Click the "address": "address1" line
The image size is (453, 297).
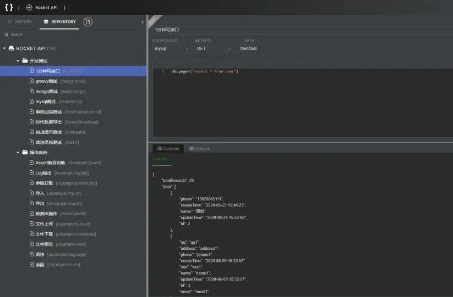pyautogui.click(x=200, y=248)
